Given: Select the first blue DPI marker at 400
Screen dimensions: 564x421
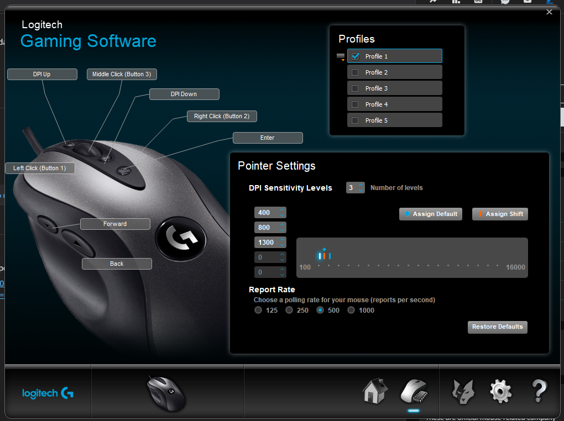Looking at the screenshot, I should pos(320,256).
